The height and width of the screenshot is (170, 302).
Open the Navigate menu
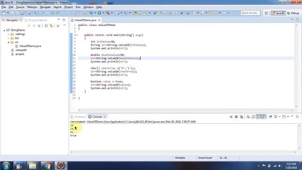tap(45, 7)
